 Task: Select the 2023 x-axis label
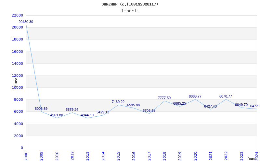(241, 156)
